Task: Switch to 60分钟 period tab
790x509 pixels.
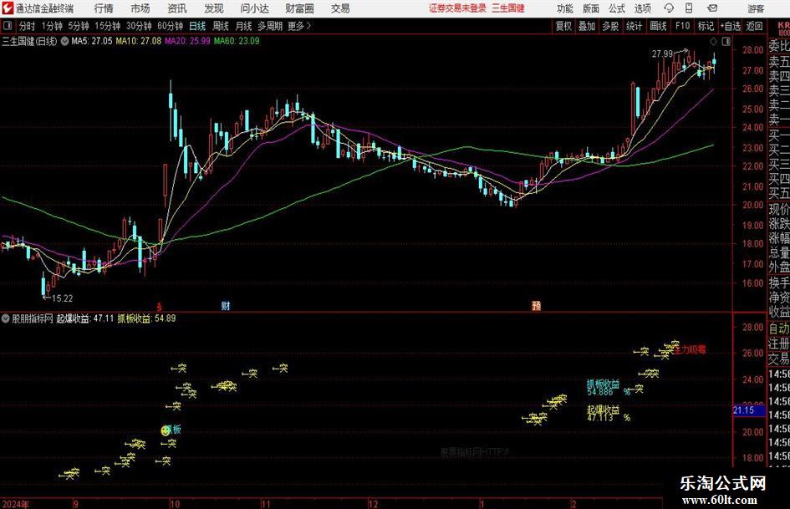Action: click(x=171, y=26)
